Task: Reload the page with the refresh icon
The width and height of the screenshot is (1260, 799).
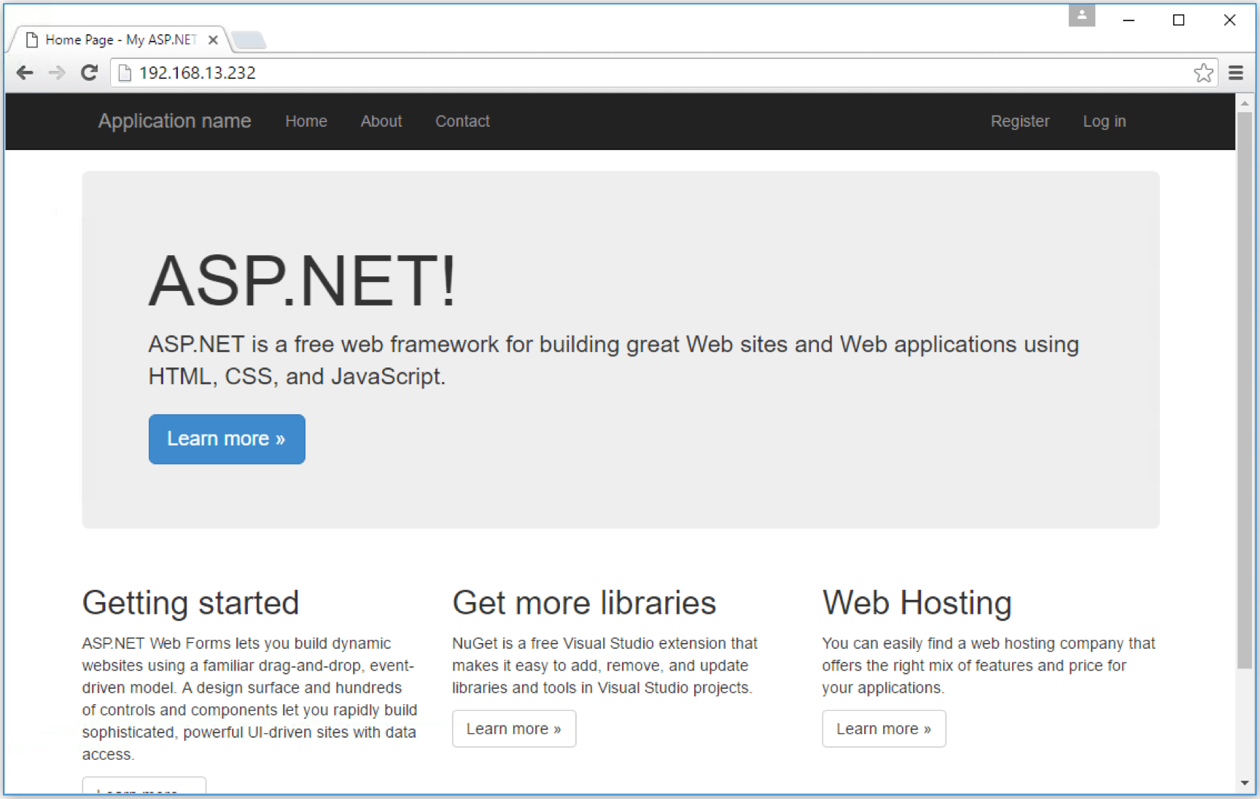Action: pyautogui.click(x=89, y=73)
